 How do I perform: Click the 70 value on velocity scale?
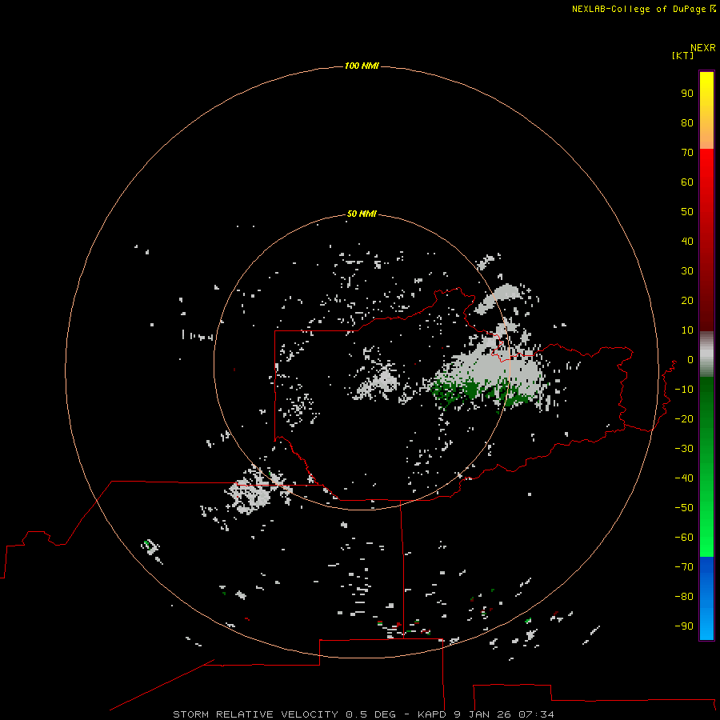687,153
